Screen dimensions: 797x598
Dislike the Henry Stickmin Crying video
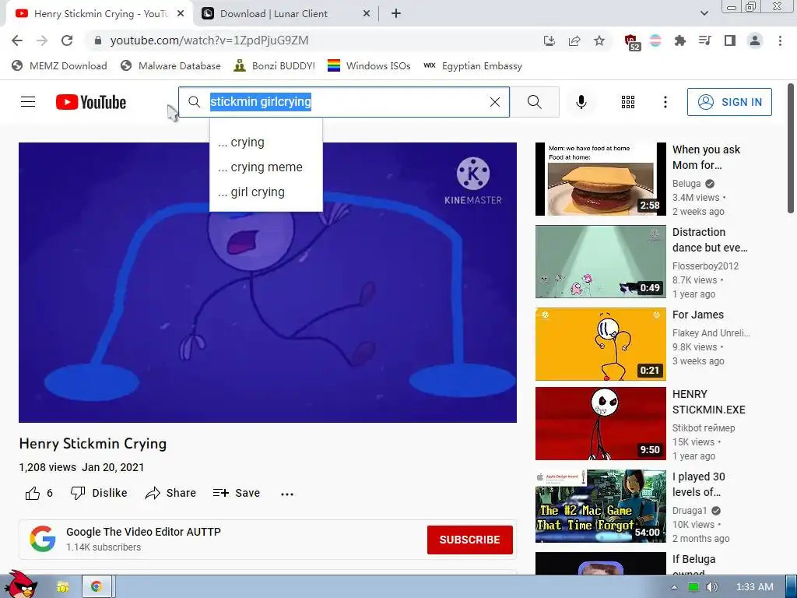99,493
